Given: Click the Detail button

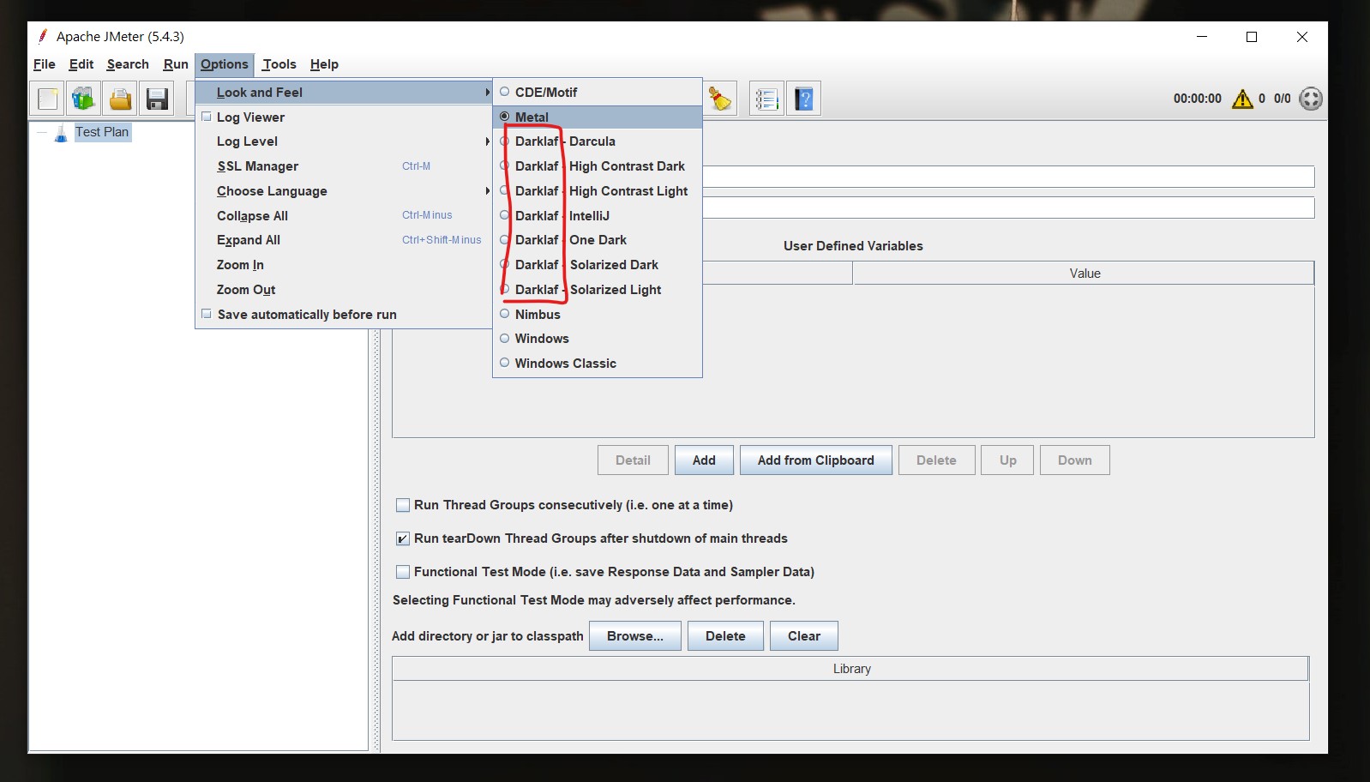Looking at the screenshot, I should click(633, 460).
